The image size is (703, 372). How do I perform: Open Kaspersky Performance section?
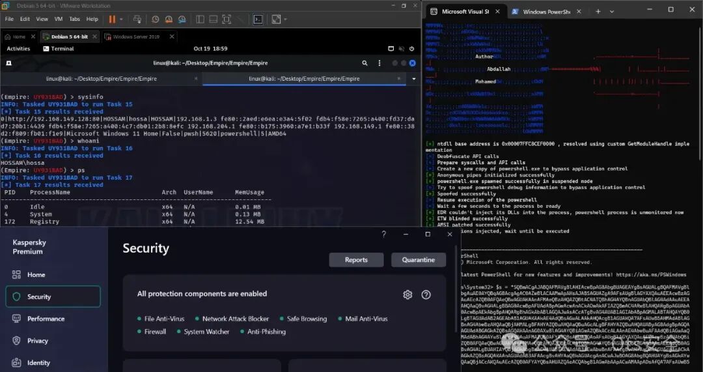[53, 319]
